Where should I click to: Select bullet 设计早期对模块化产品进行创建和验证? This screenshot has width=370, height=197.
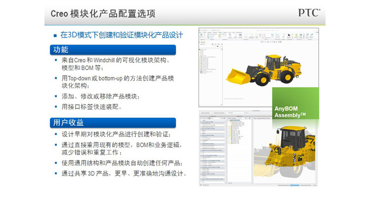click(116, 134)
